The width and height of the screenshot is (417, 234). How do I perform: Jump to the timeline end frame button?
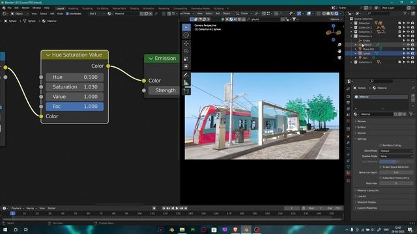[186, 208]
